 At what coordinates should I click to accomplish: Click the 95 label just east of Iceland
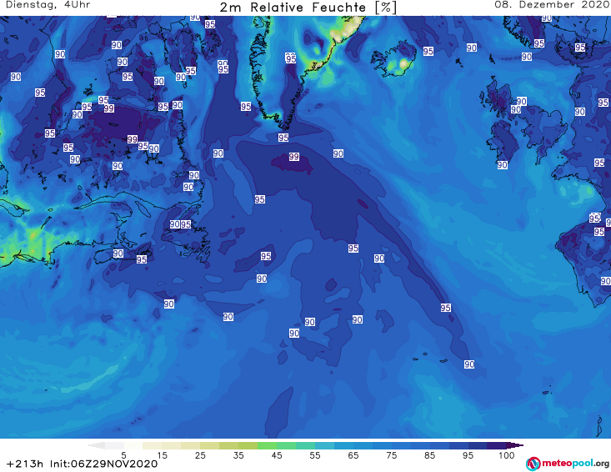point(428,51)
